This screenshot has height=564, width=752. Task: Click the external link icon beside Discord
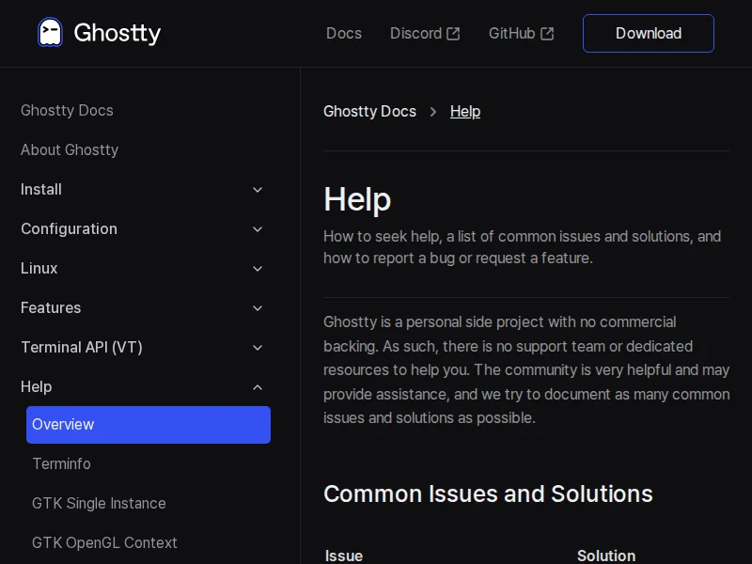453,34
